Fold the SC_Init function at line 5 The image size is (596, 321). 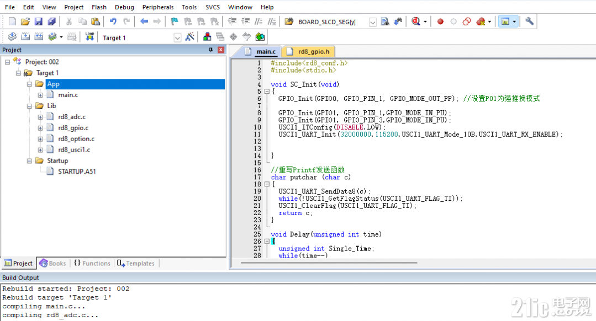(267, 92)
